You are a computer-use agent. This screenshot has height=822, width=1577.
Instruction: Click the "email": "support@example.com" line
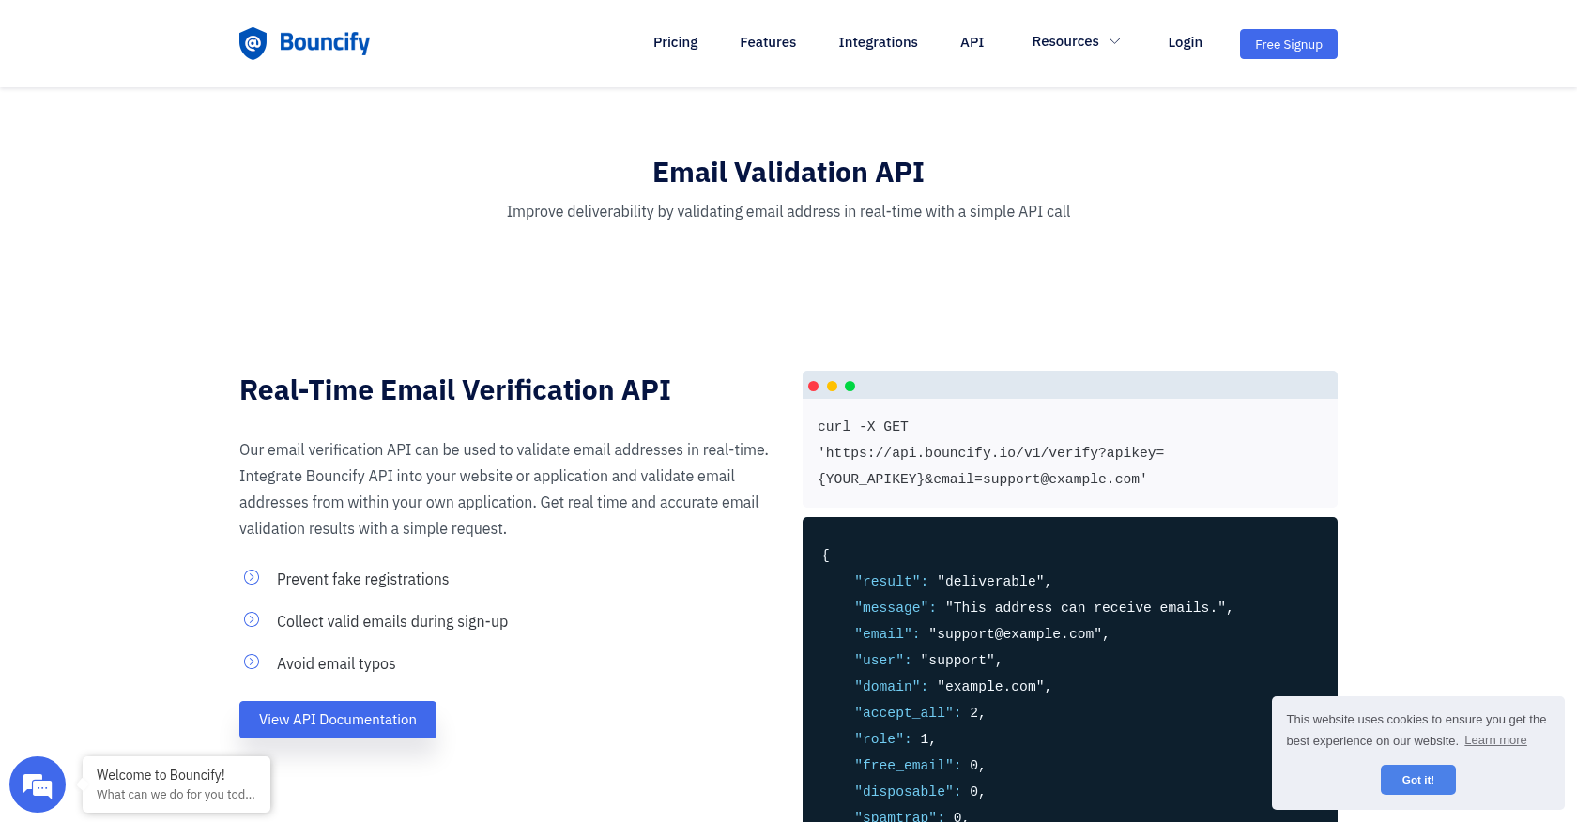click(982, 633)
